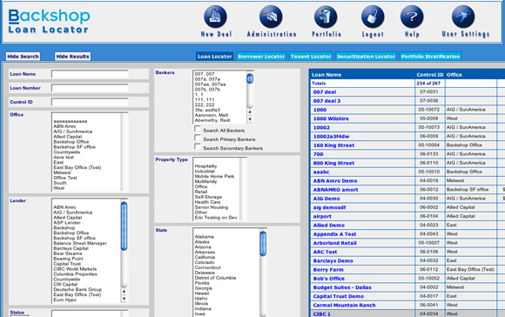505x317 pixels.
Task: Select Florida in State list
Action: pyautogui.click(x=202, y=283)
